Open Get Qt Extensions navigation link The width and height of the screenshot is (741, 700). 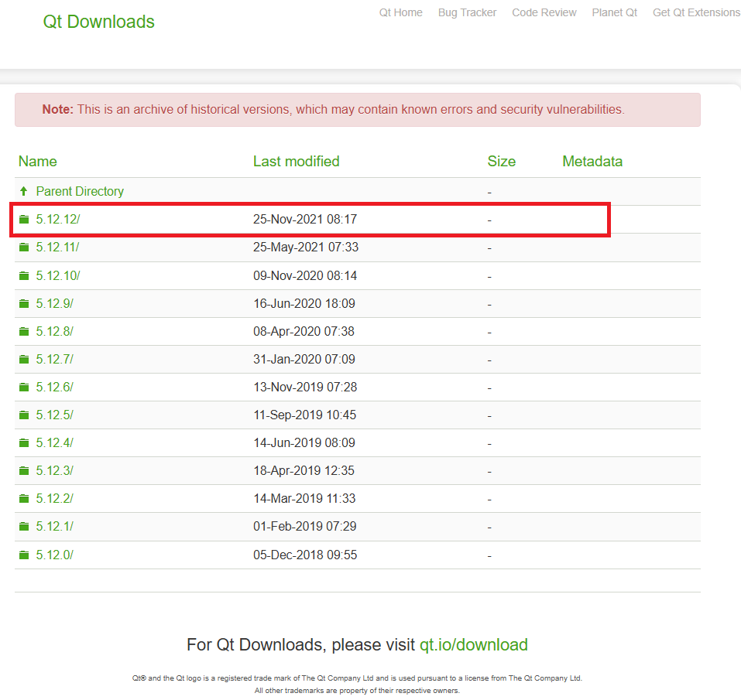[x=696, y=12]
